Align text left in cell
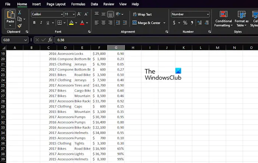 [x=97, y=22]
